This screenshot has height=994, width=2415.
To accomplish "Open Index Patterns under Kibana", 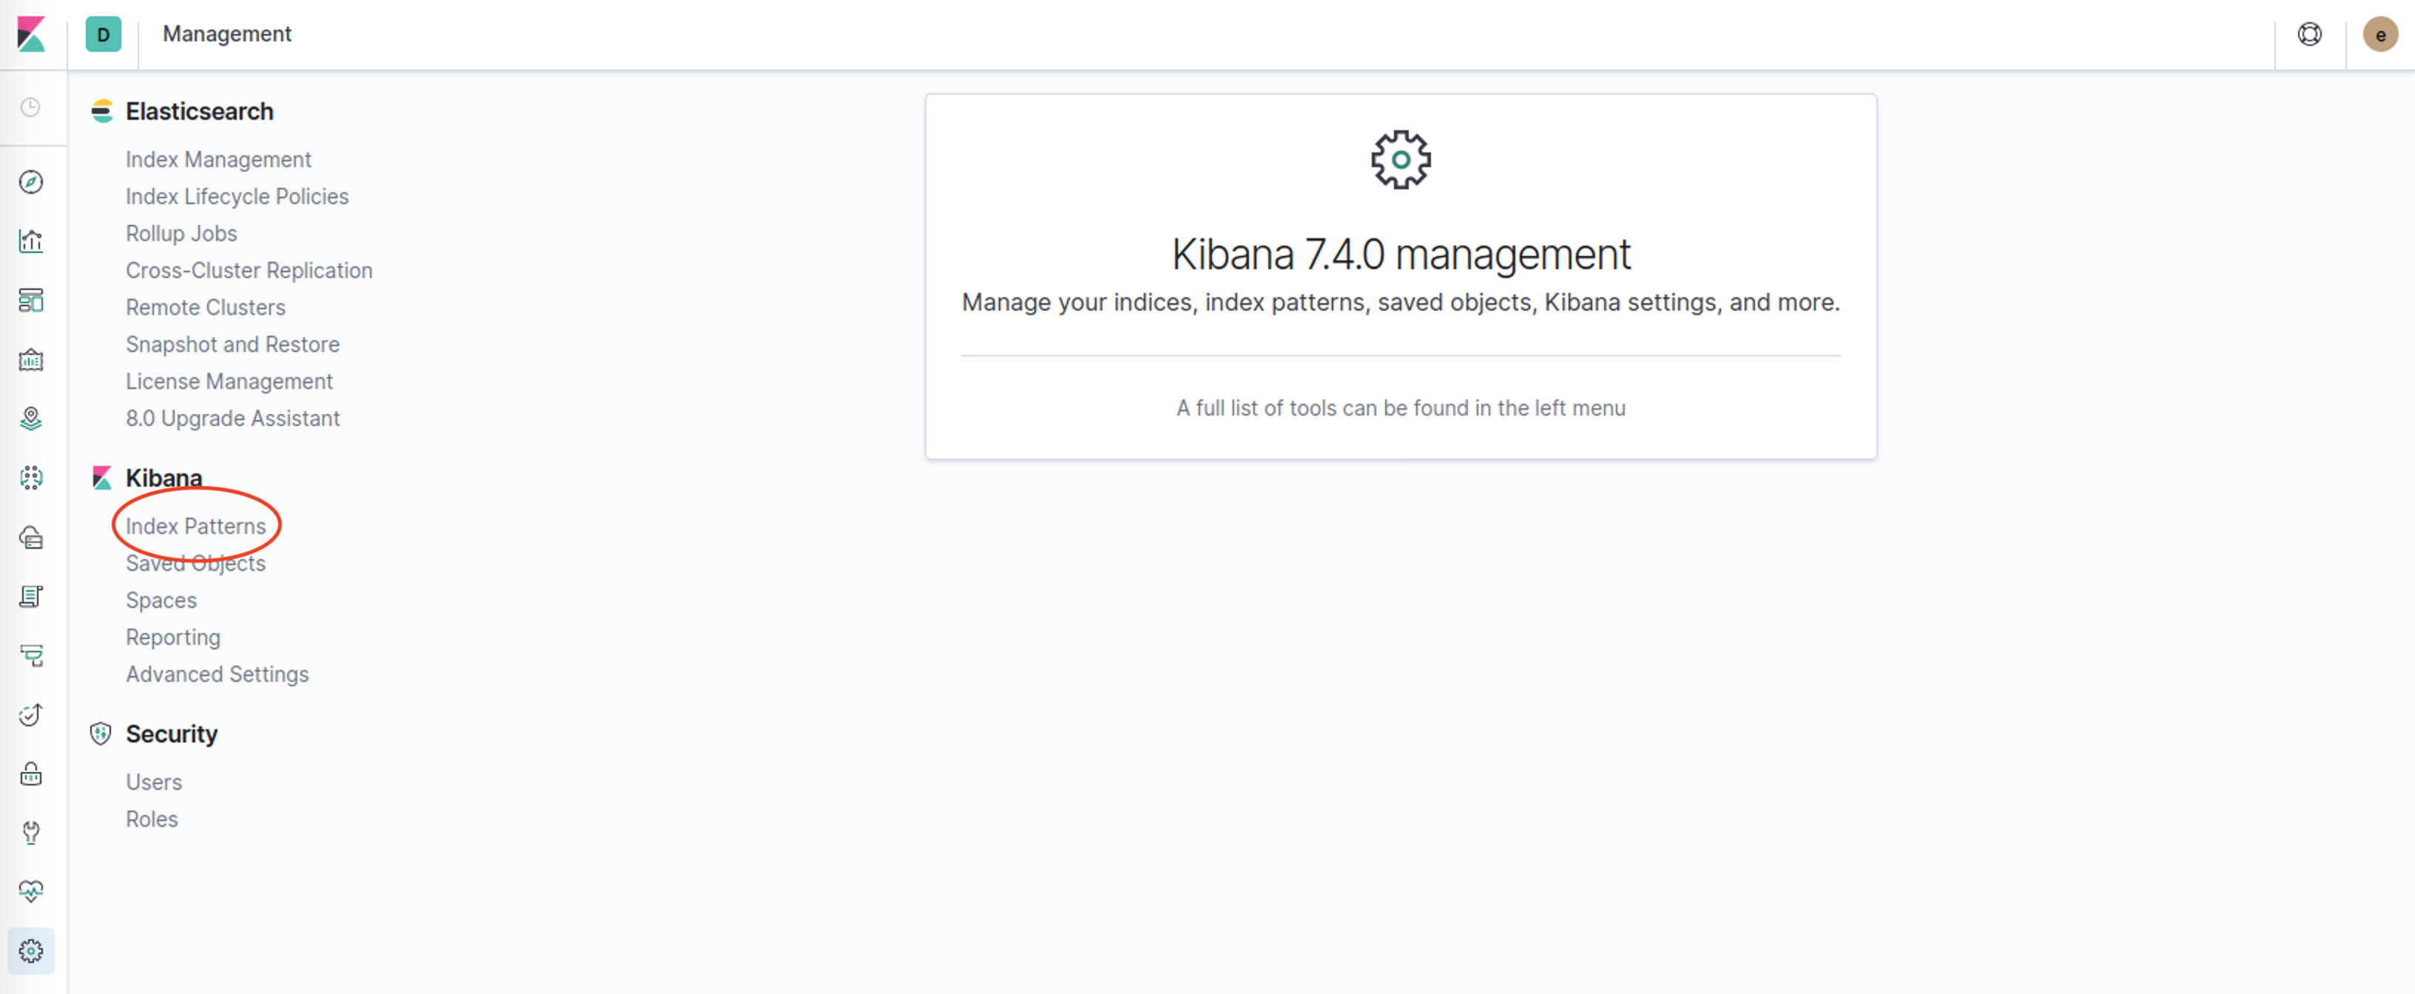I will [x=196, y=527].
